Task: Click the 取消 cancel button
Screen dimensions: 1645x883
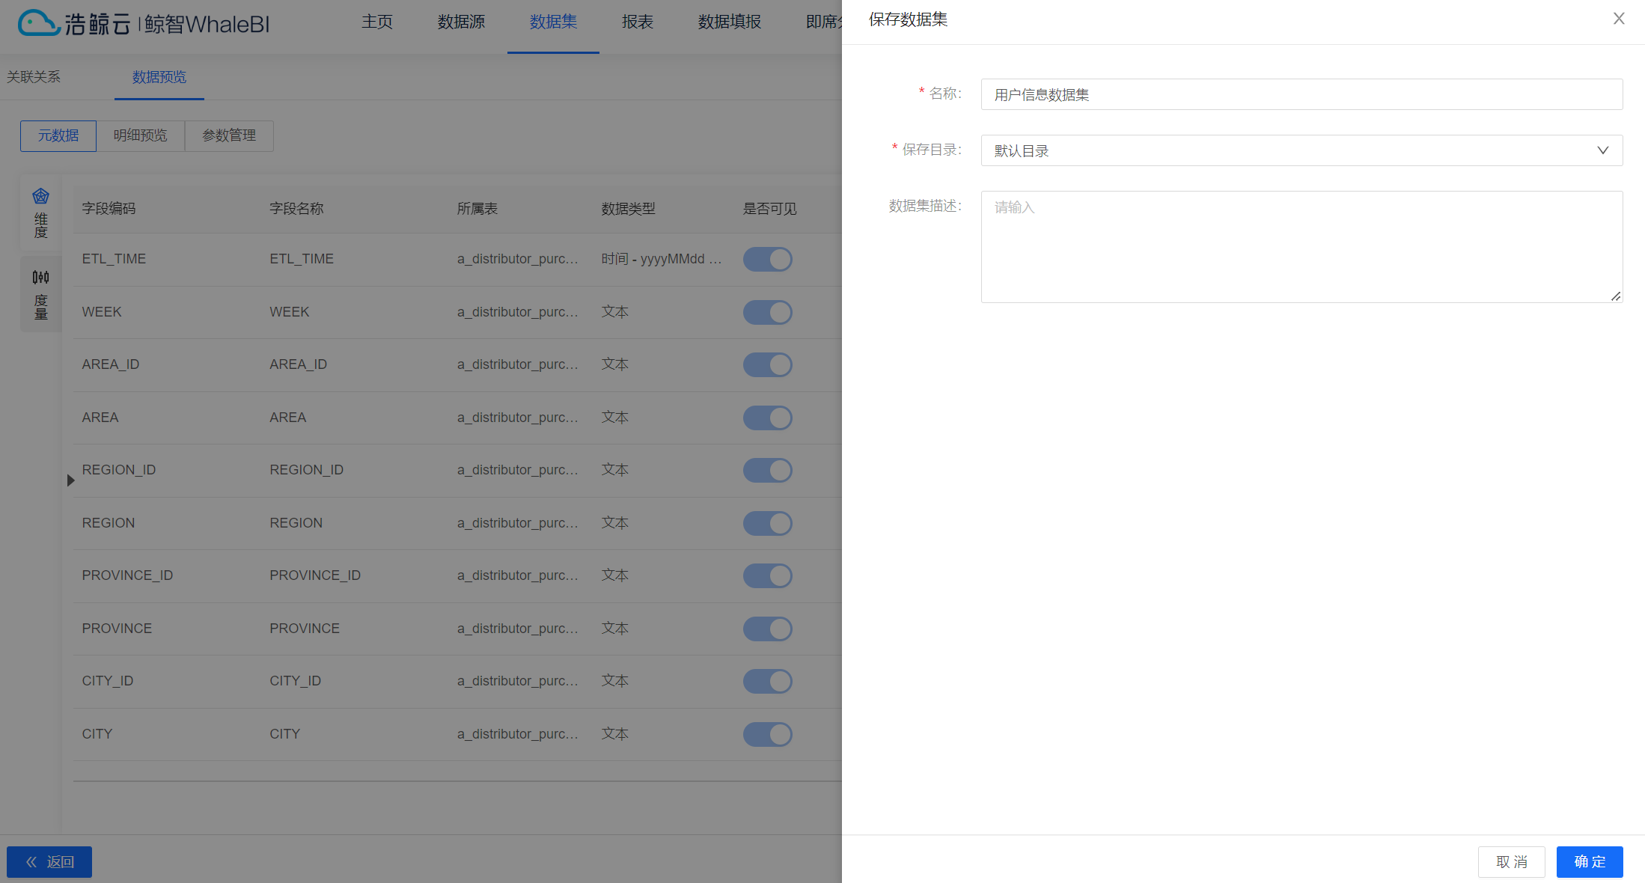Action: coord(1511,862)
